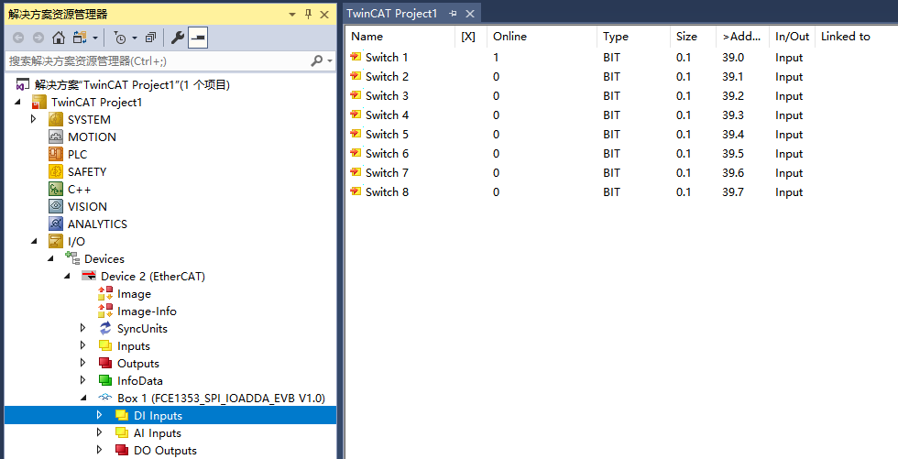Select the Image tree item
898x459 pixels.
point(134,293)
